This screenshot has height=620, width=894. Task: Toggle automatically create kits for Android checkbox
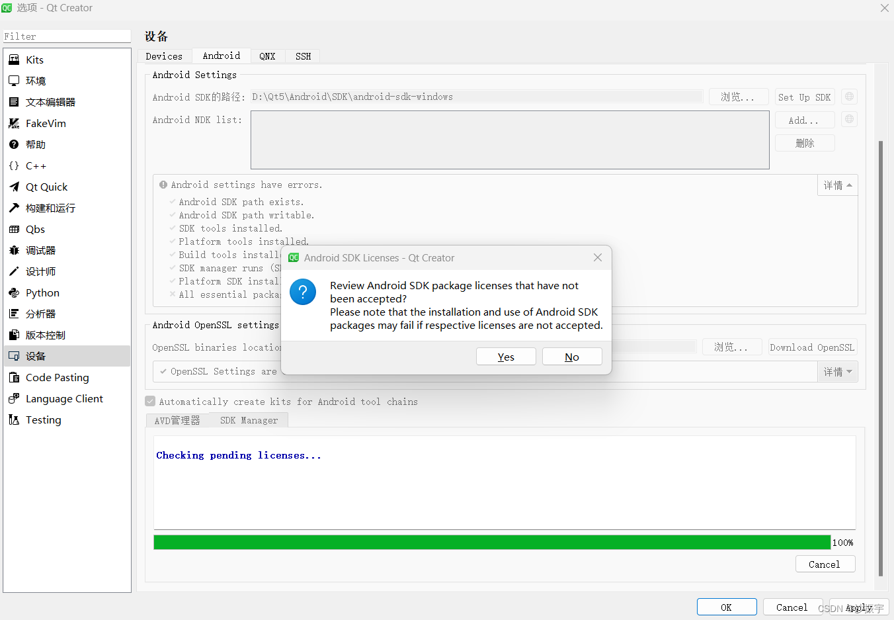tap(150, 401)
